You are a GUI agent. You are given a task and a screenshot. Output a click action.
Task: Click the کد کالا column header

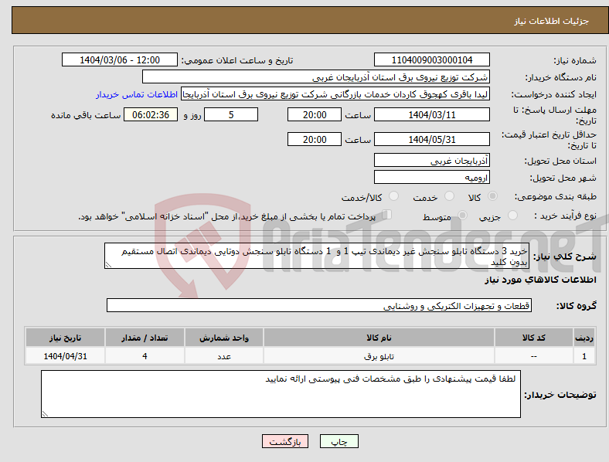point(534,338)
